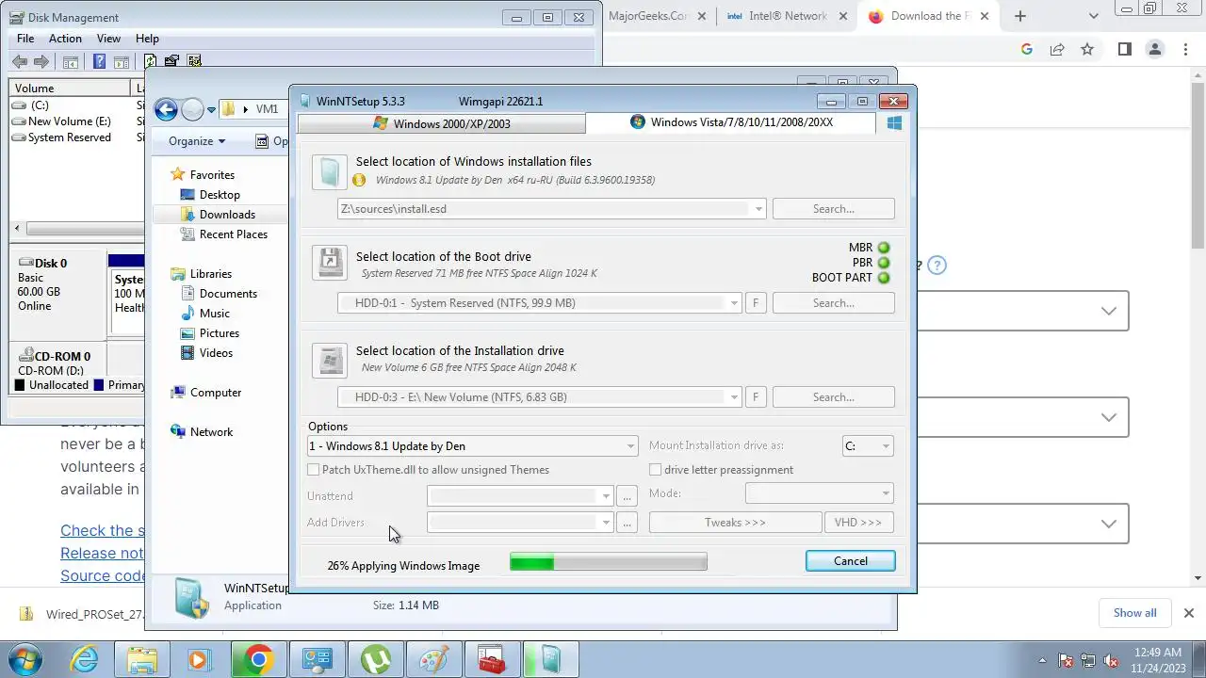Viewport: 1206px width, 678px height.
Task: Click the MBR green status light
Action: point(884,248)
